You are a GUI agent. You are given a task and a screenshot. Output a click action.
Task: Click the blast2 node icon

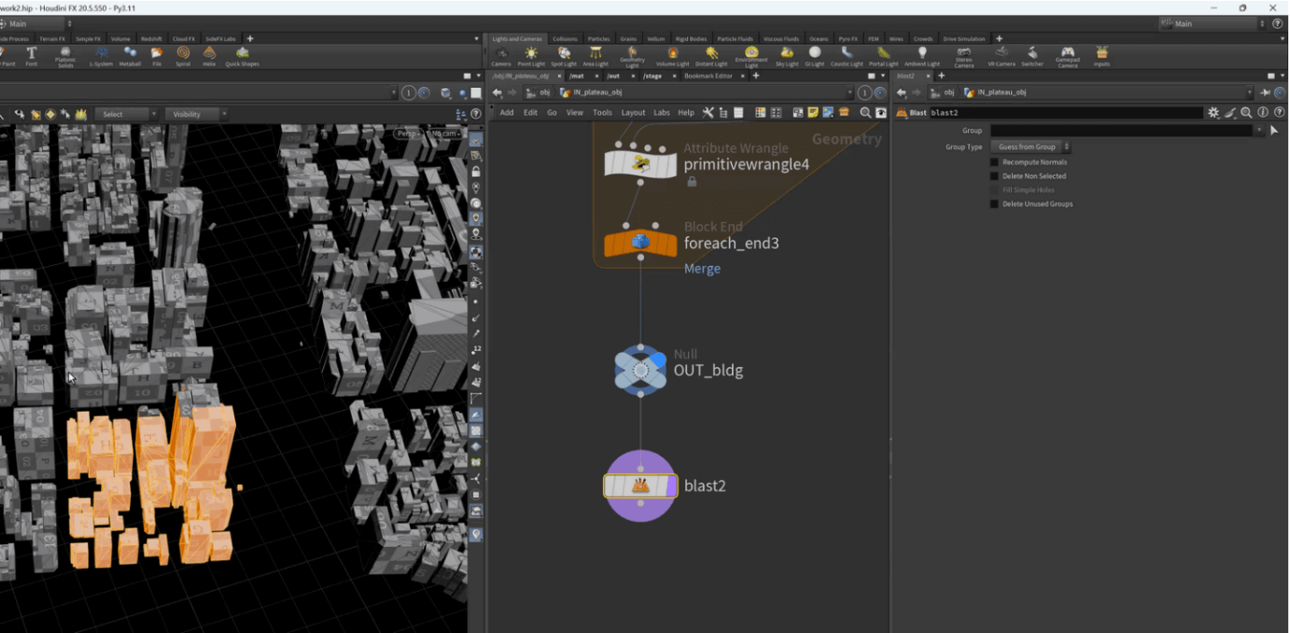click(640, 485)
